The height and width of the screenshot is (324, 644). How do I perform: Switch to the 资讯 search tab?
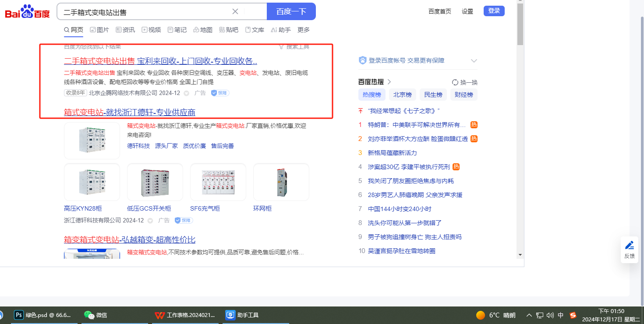(125, 30)
